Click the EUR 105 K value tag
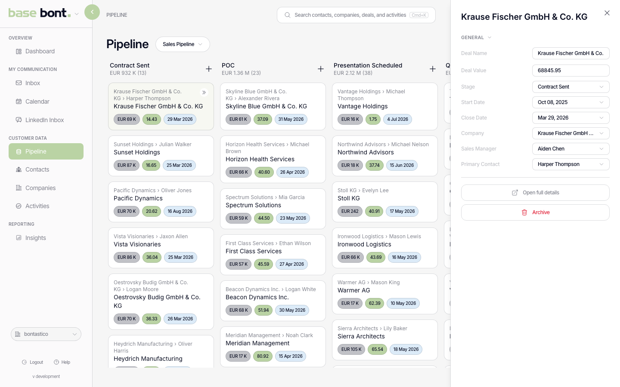The width and height of the screenshot is (620, 387). (x=351, y=349)
